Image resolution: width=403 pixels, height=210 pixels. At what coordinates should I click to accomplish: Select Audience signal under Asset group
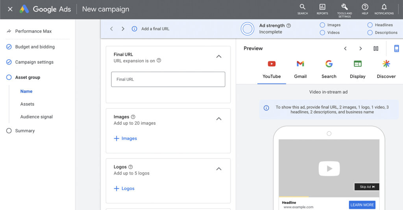(37, 117)
